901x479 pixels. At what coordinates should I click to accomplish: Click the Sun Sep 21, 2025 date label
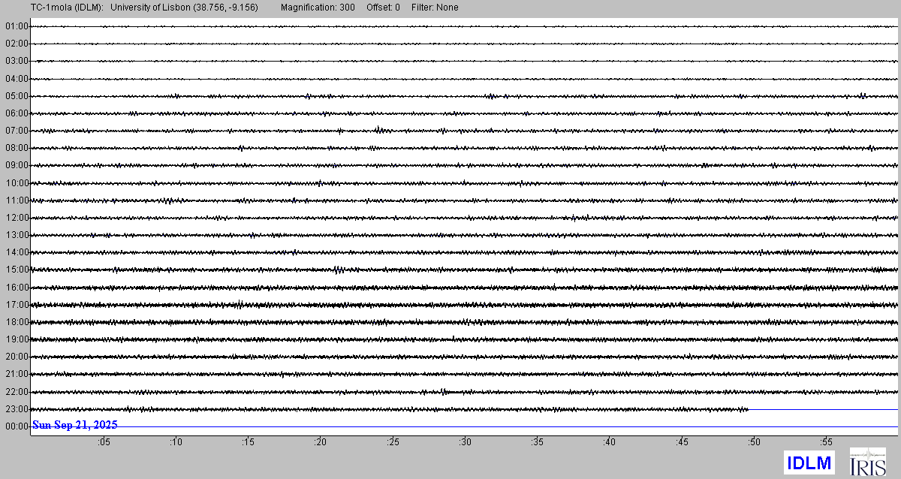75,425
